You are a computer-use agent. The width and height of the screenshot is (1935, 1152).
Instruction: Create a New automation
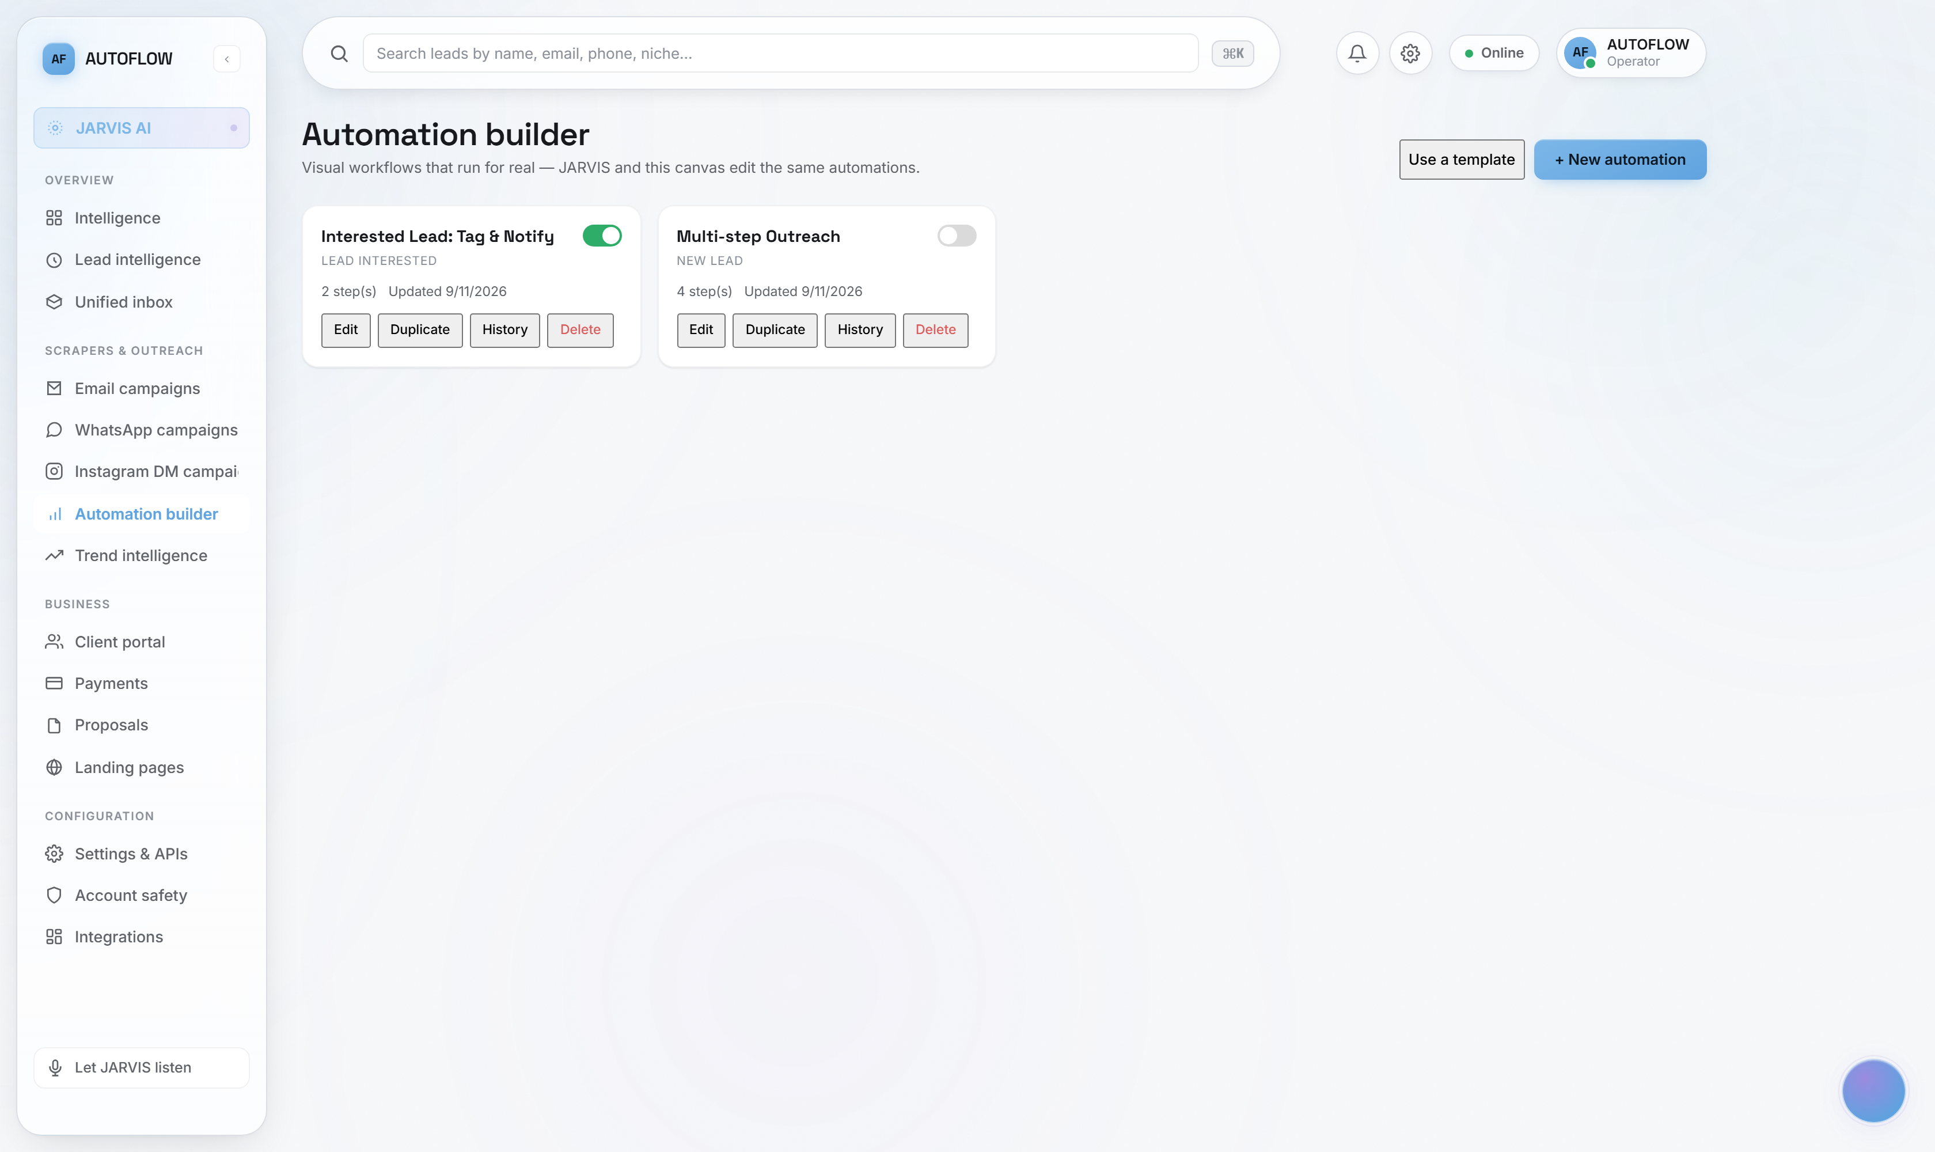(1620, 160)
